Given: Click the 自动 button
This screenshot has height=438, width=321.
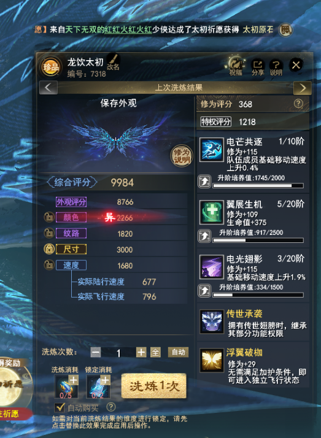Looking at the screenshot, I should (x=178, y=352).
